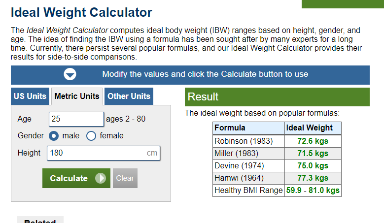Click the Devine (1974) result value

[x=313, y=166]
